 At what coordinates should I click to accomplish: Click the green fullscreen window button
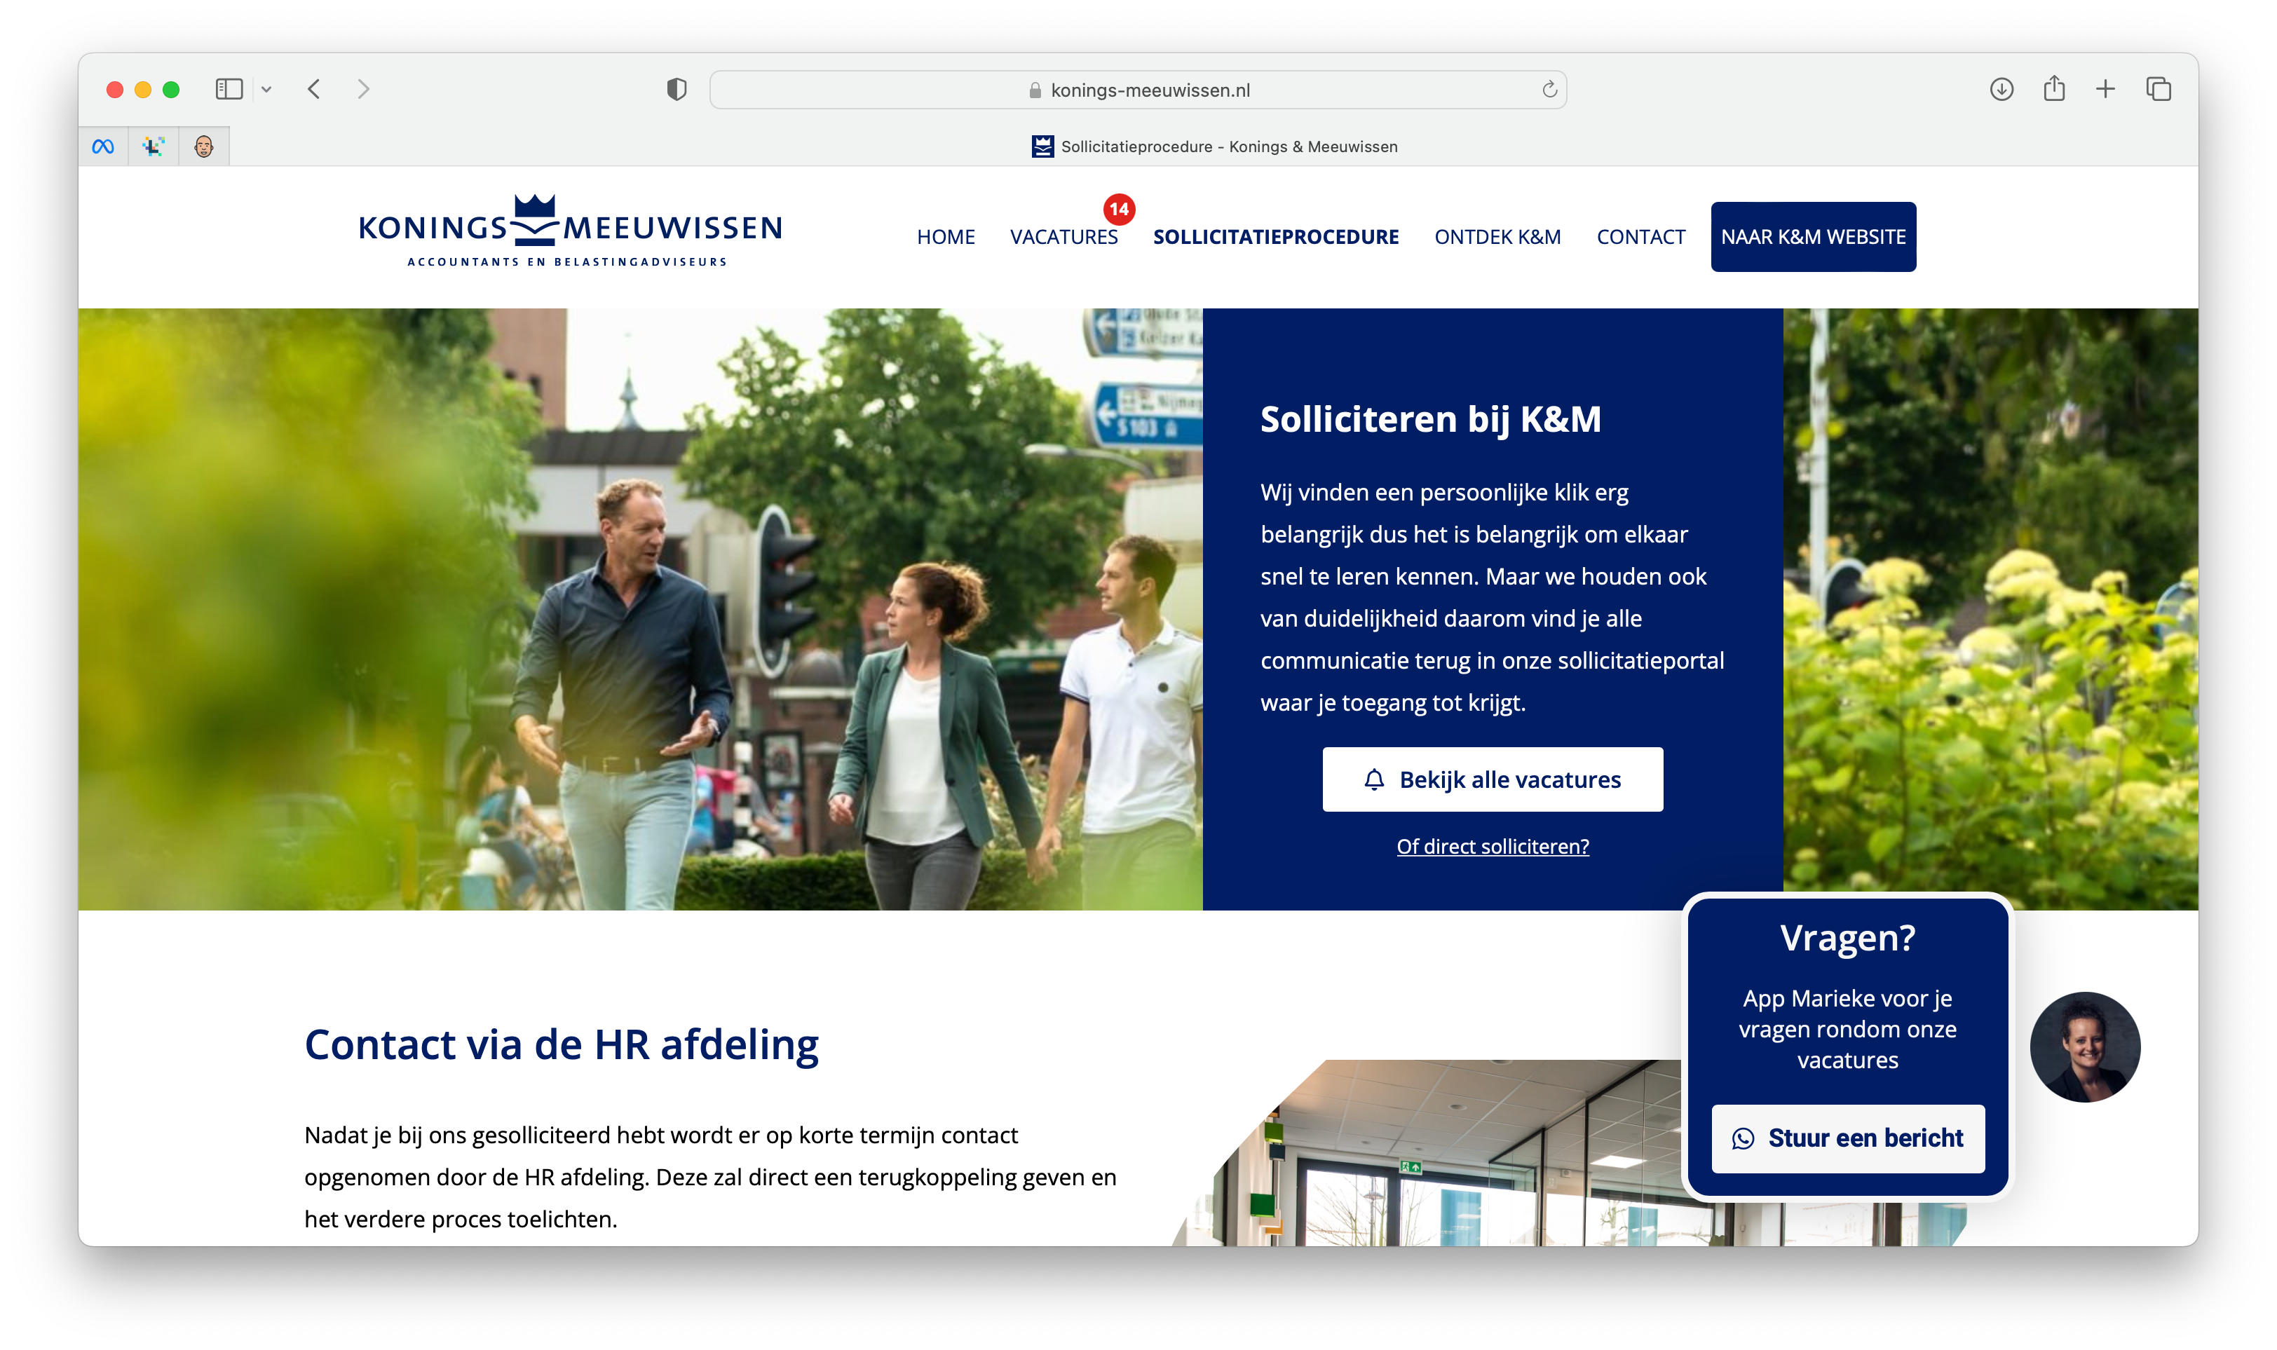pos(171,89)
